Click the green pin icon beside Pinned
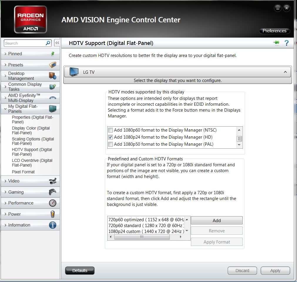This screenshot has width=297, height=282. click(x=53, y=54)
